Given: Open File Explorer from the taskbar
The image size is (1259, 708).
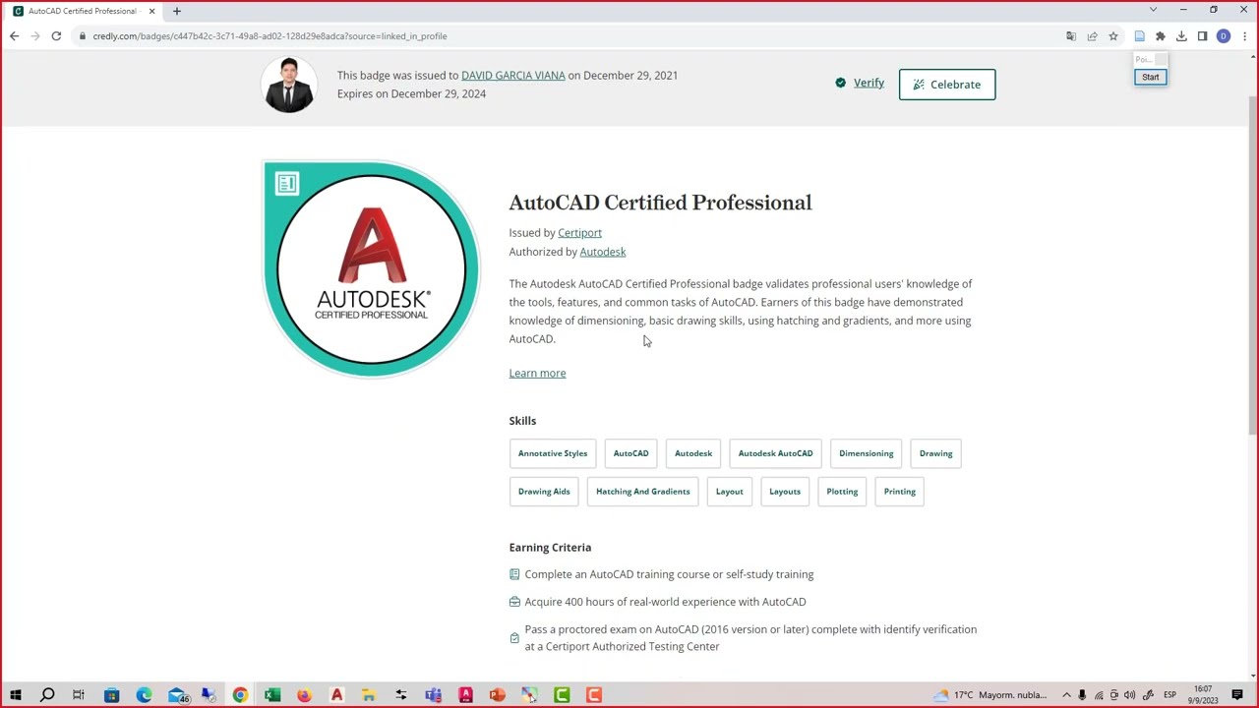Looking at the screenshot, I should coord(369,695).
